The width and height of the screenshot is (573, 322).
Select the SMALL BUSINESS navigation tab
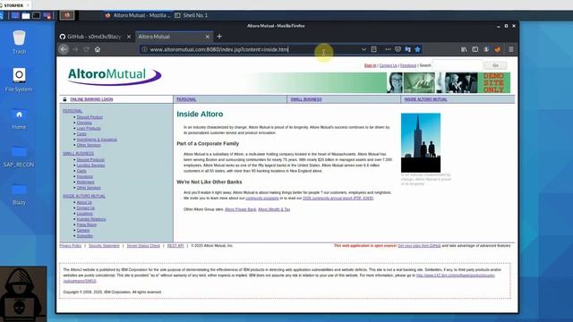(306, 99)
